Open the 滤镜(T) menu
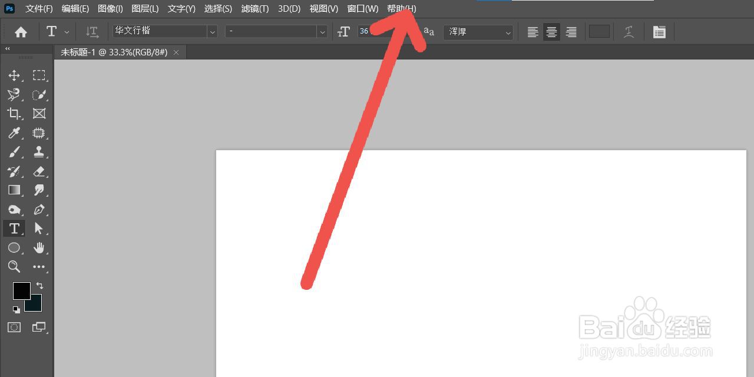Viewport: 754px width, 377px height. point(255,9)
